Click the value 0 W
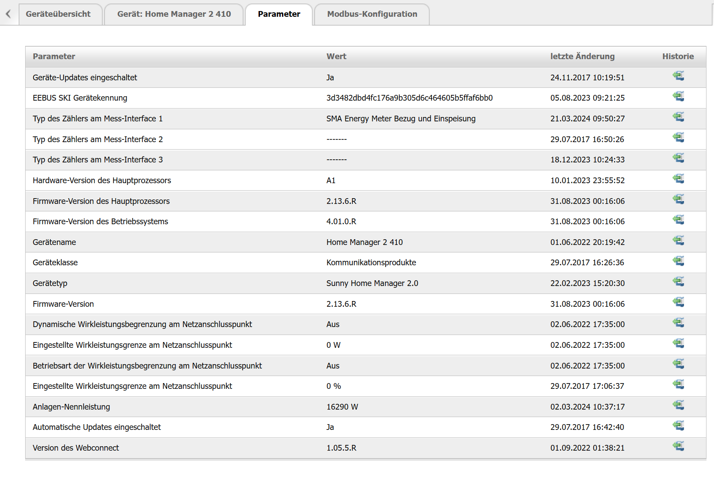Viewport: 714px width, 478px height. pyautogui.click(x=334, y=345)
